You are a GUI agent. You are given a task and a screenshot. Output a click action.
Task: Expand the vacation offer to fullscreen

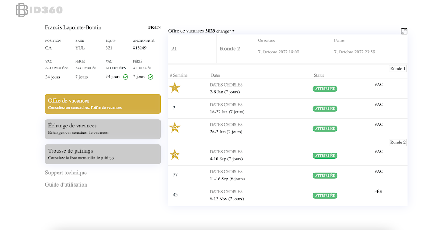tap(404, 31)
